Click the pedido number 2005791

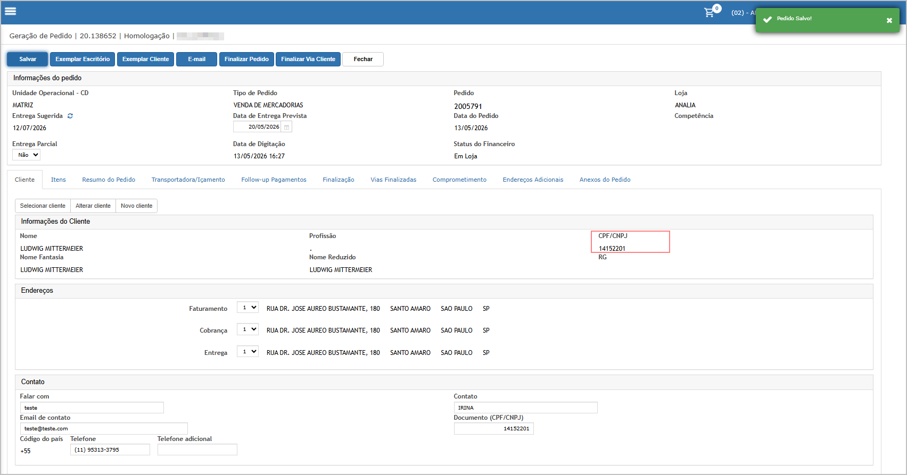tap(468, 106)
